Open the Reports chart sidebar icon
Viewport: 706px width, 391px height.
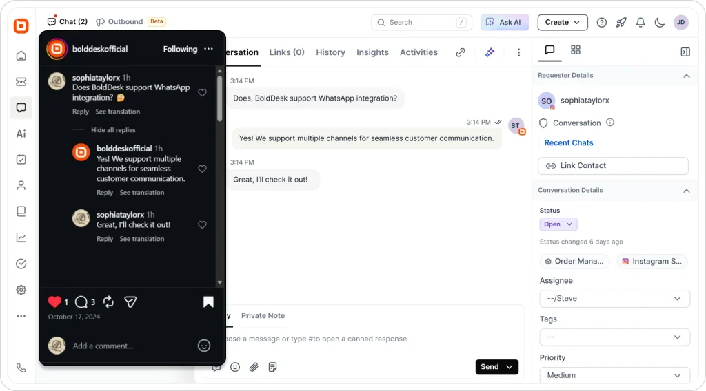pyautogui.click(x=21, y=237)
